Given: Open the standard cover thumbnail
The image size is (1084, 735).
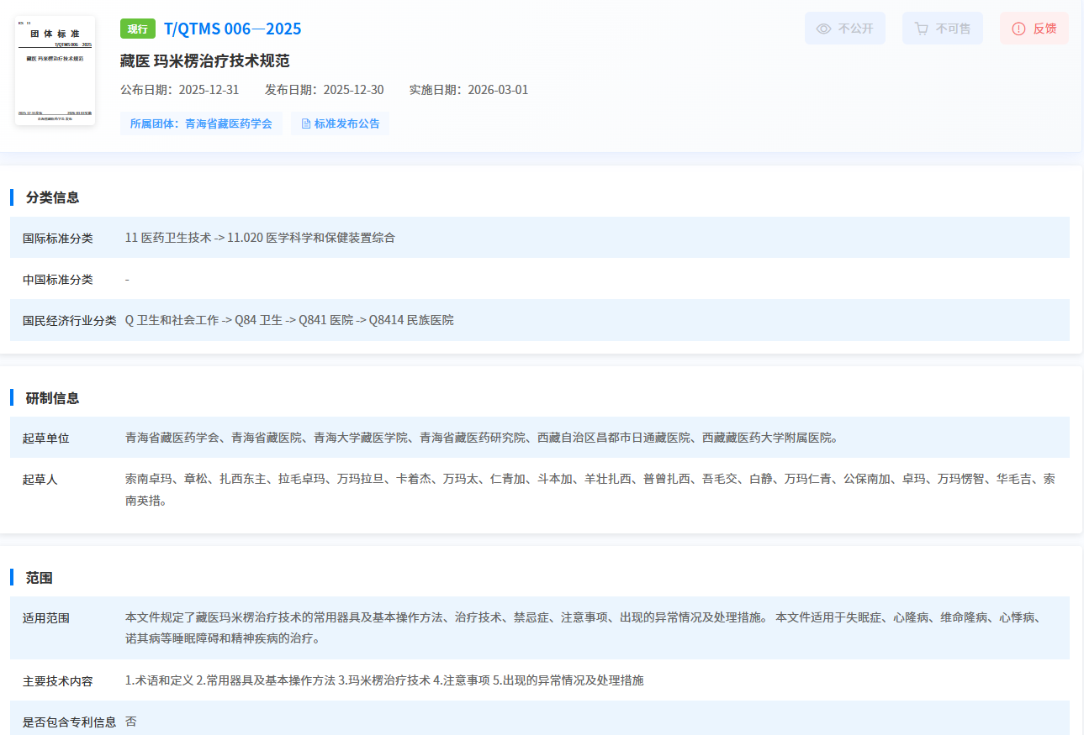Looking at the screenshot, I should pyautogui.click(x=56, y=71).
